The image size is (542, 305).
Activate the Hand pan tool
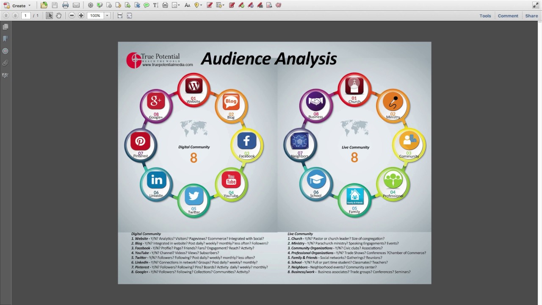(x=59, y=15)
